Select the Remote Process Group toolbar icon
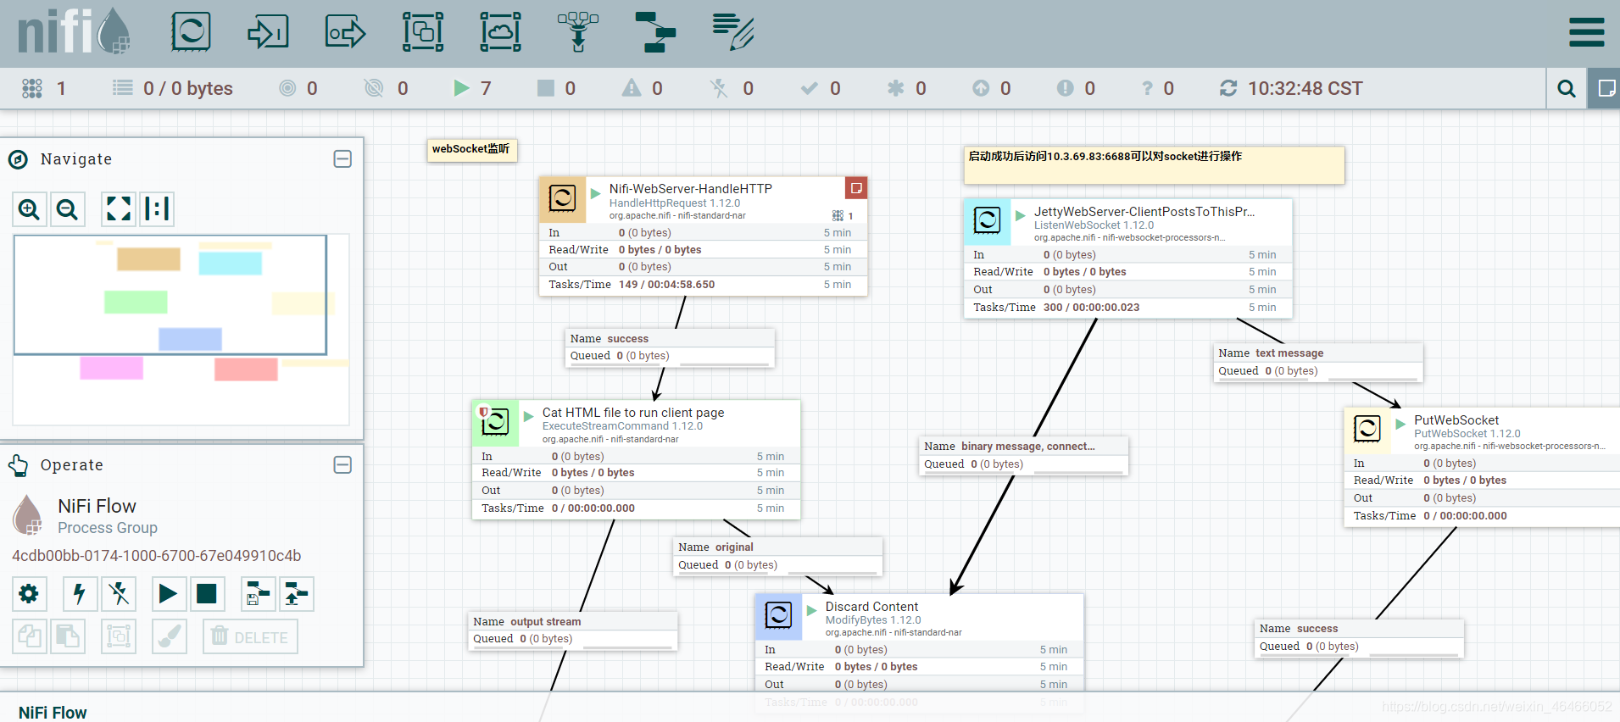This screenshot has height=722, width=1620. click(x=500, y=32)
